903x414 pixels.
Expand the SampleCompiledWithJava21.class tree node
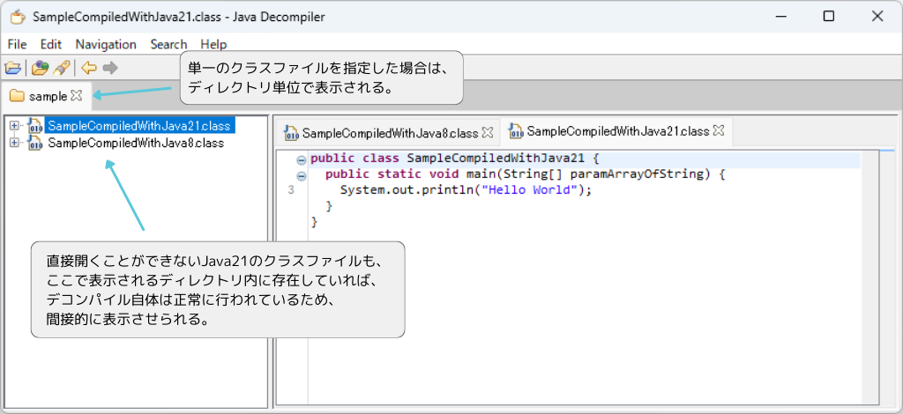pyautogui.click(x=14, y=126)
